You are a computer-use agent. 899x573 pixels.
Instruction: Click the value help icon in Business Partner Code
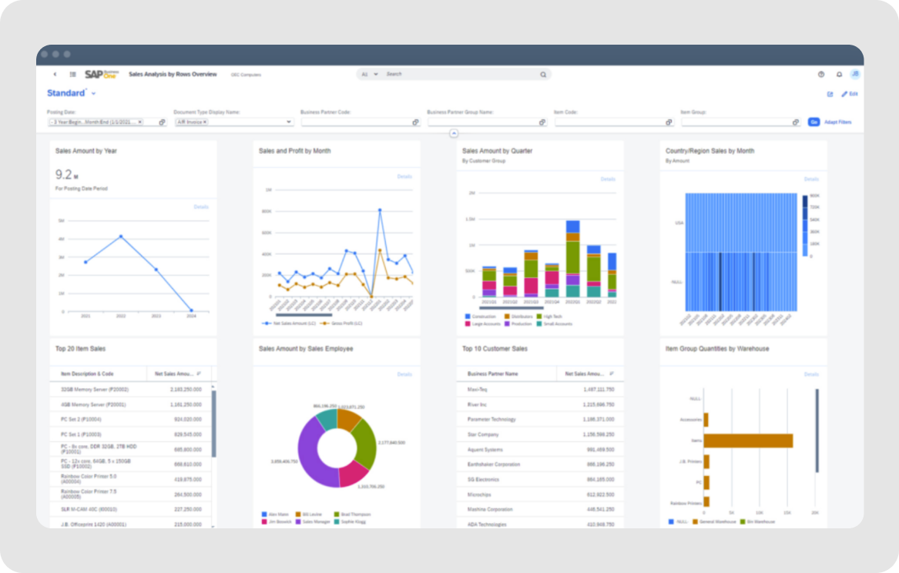point(414,121)
